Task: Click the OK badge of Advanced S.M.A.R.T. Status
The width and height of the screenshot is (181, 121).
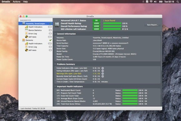Action: pyautogui.click(x=96, y=20)
